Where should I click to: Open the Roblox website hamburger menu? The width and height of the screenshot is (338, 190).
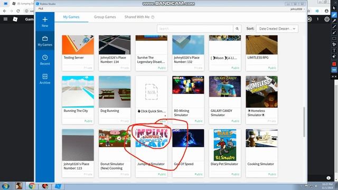[5, 19]
